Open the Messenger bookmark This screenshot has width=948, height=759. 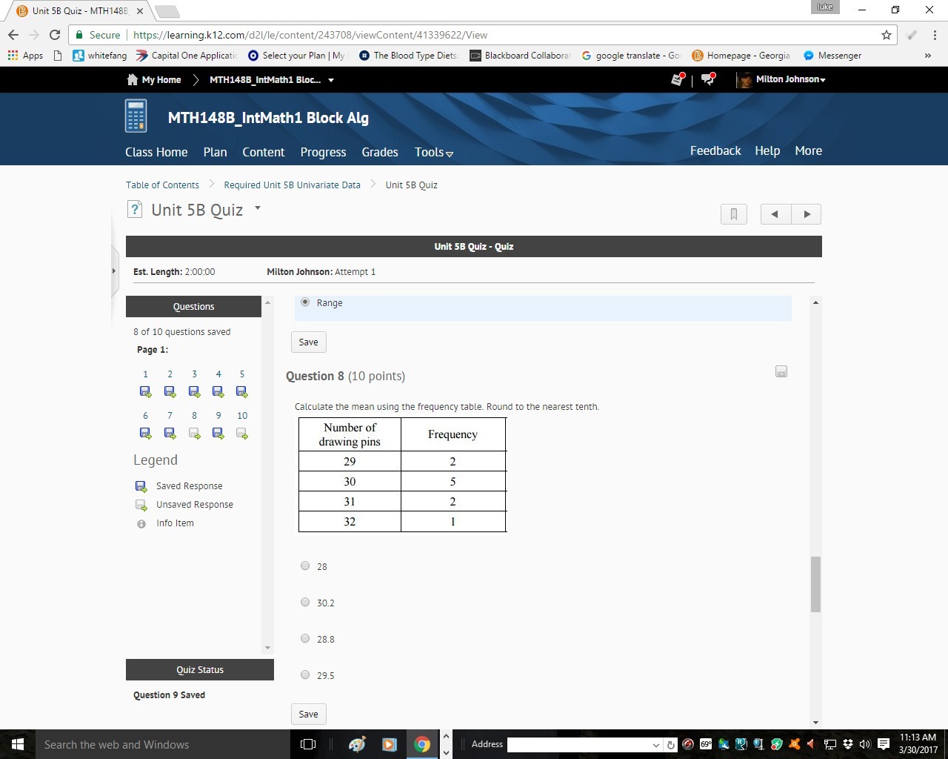click(832, 56)
